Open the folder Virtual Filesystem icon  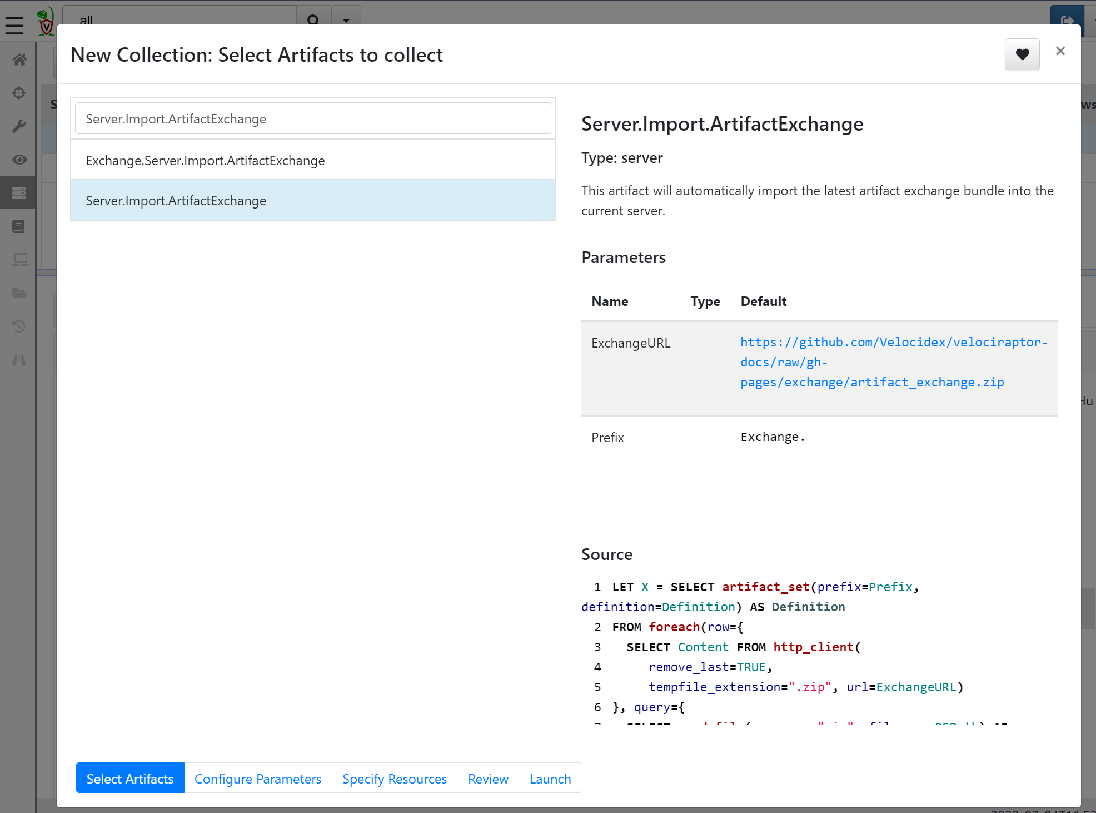tap(19, 293)
